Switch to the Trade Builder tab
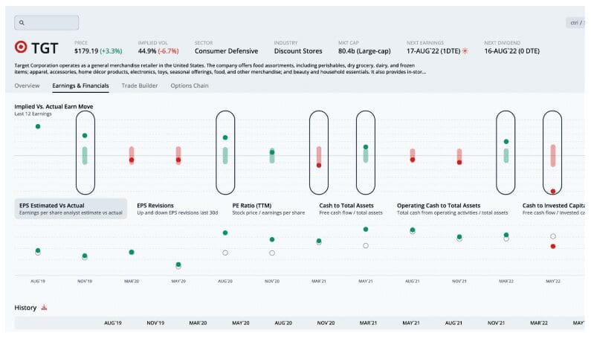The height and width of the screenshot is (338, 591). point(140,86)
